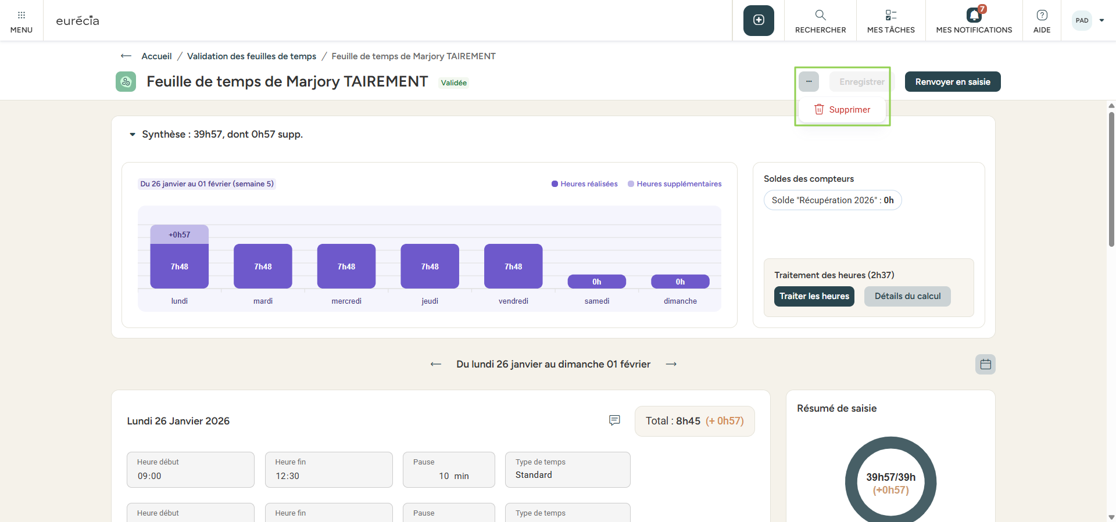Open the PAD user account dropdown

1088,20
